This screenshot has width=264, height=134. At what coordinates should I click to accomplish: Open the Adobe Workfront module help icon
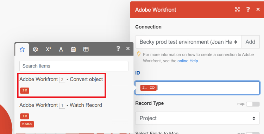(248, 9)
